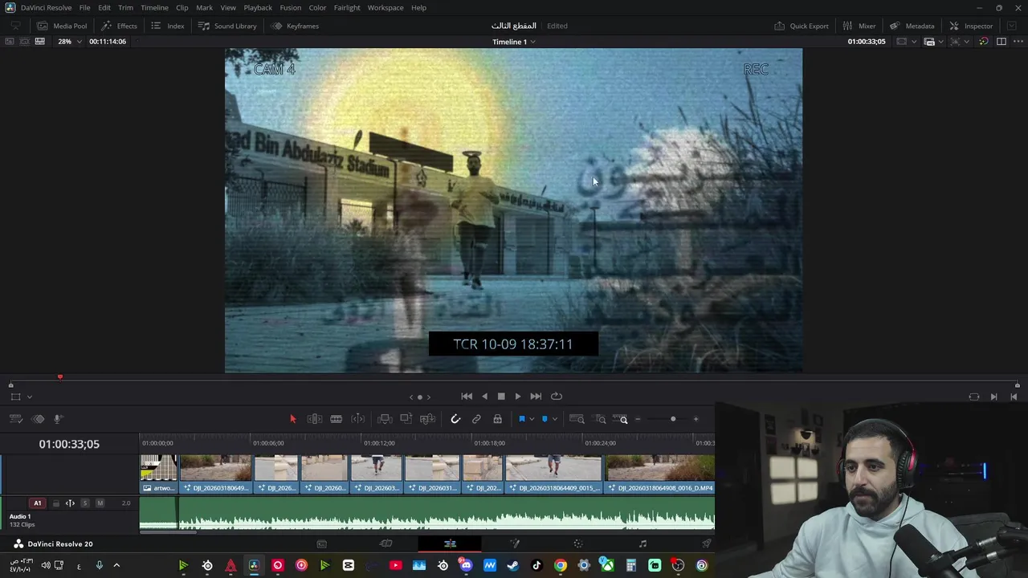The height and width of the screenshot is (578, 1028).
Task: Toggle the Mixer panel
Action: 859,26
